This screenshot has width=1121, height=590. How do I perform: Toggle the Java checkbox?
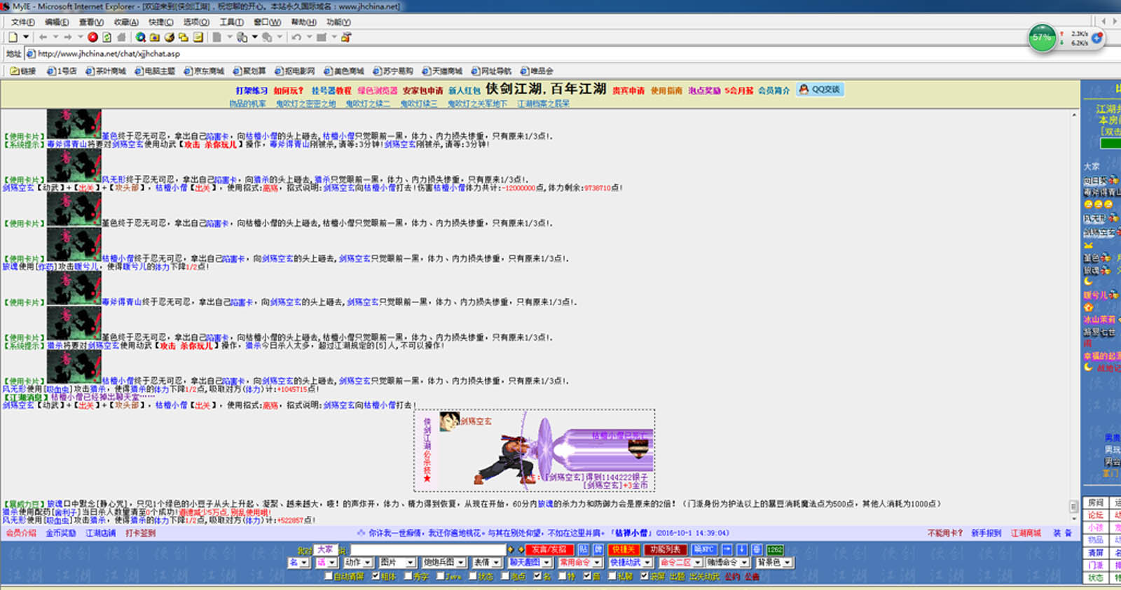(440, 577)
